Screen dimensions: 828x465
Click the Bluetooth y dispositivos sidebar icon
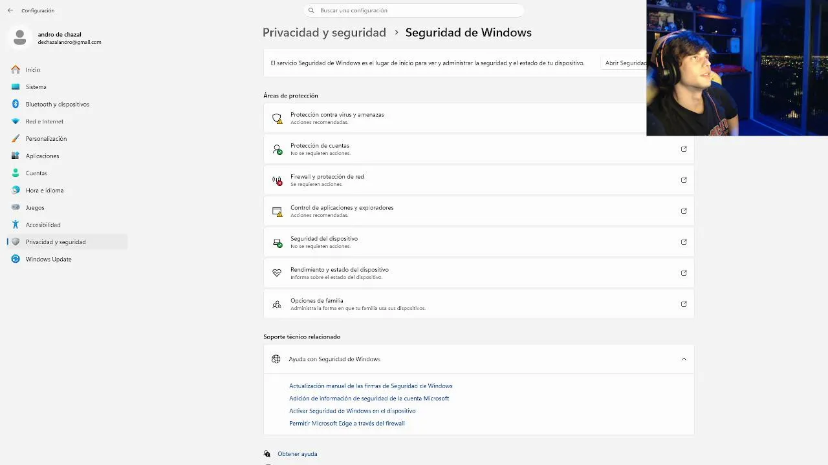[16, 104]
